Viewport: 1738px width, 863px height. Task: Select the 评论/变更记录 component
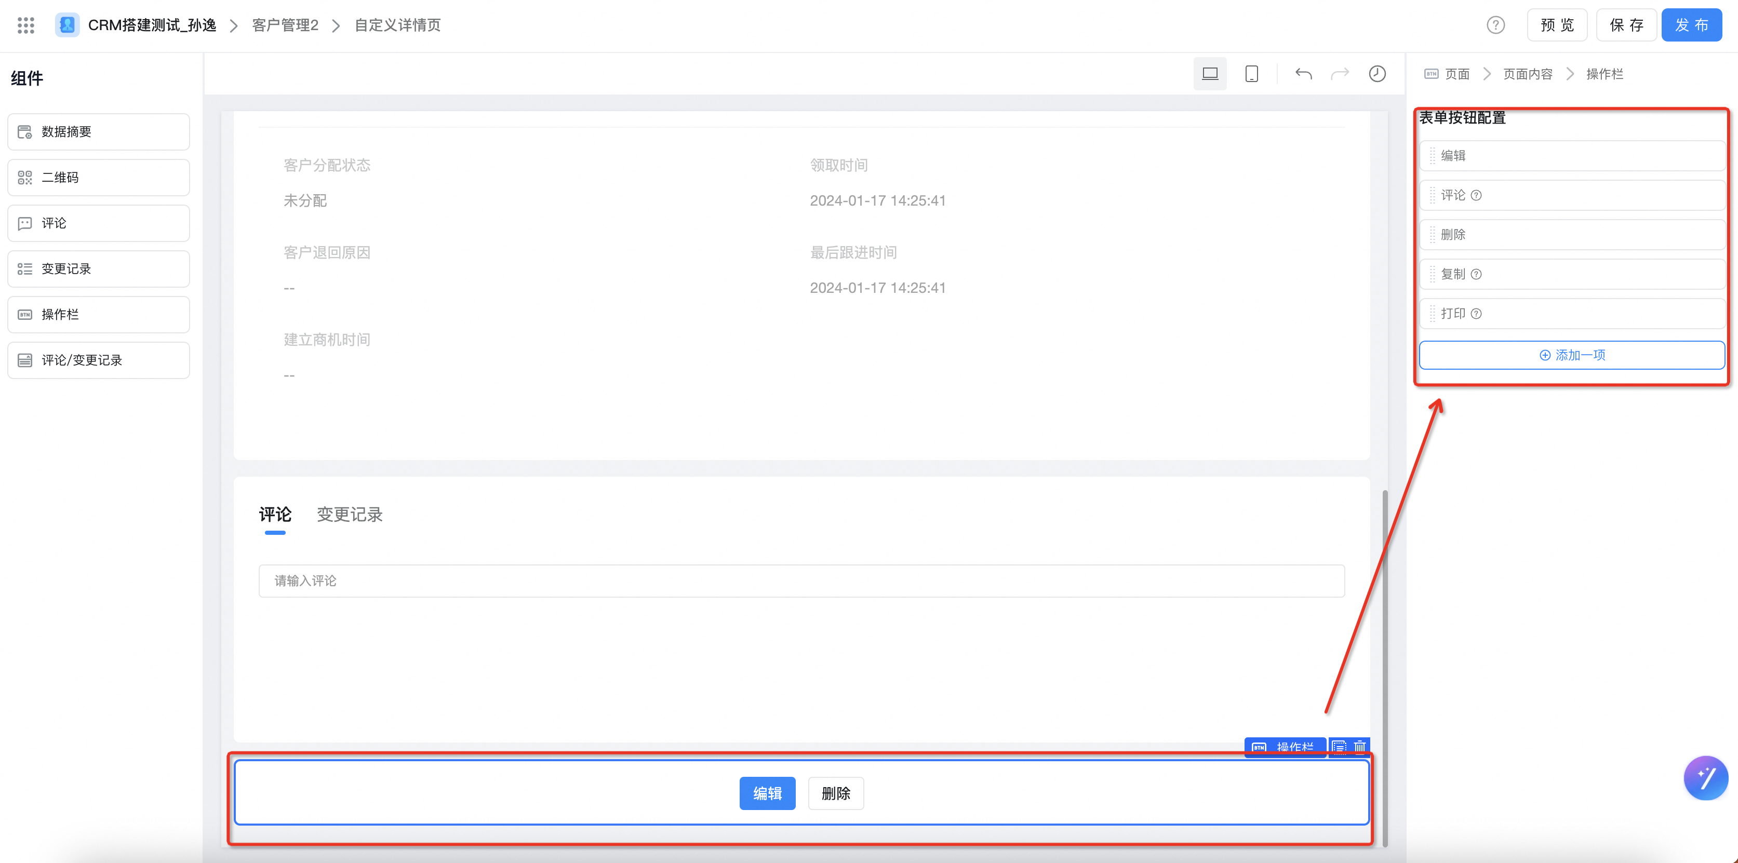[x=99, y=360]
